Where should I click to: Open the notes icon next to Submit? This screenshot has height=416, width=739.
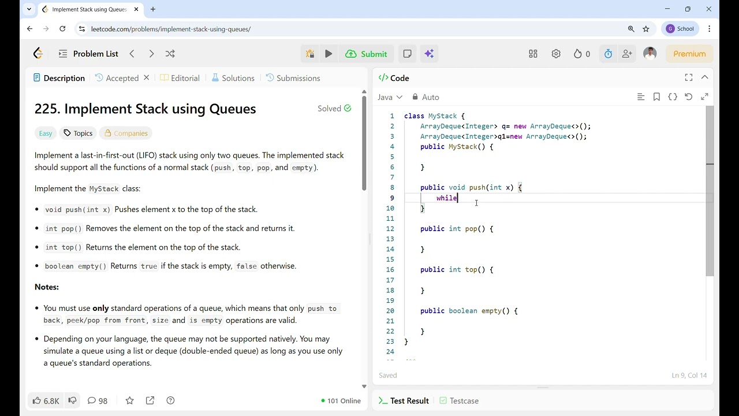(407, 54)
